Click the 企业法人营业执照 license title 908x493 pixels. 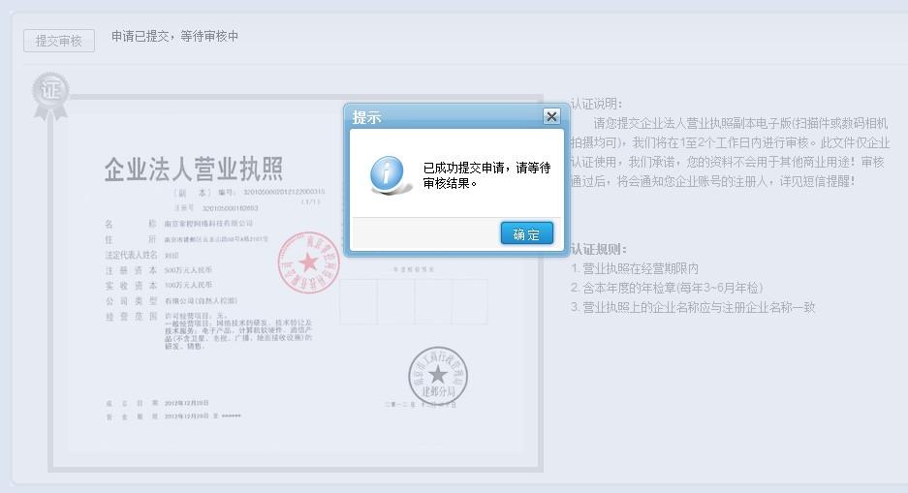point(194,169)
